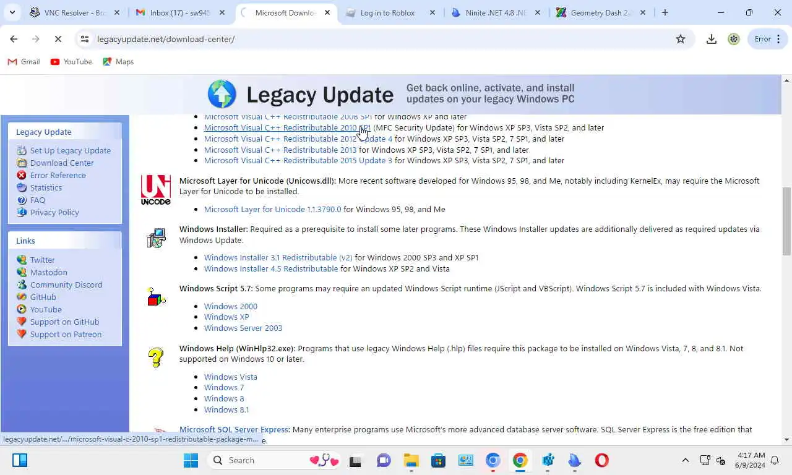Screen dimensions: 792x475
Task: Open Windows Installer 4.5 Redistributable link
Action: pyautogui.click(x=271, y=268)
